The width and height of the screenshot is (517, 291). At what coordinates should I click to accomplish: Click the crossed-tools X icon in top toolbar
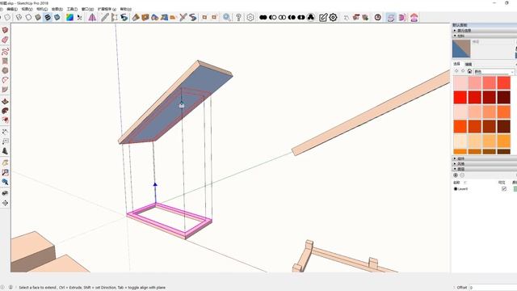point(183,17)
